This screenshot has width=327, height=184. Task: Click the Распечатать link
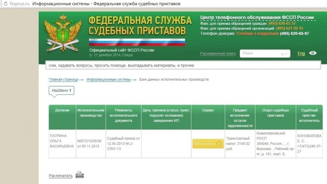pos(61,176)
